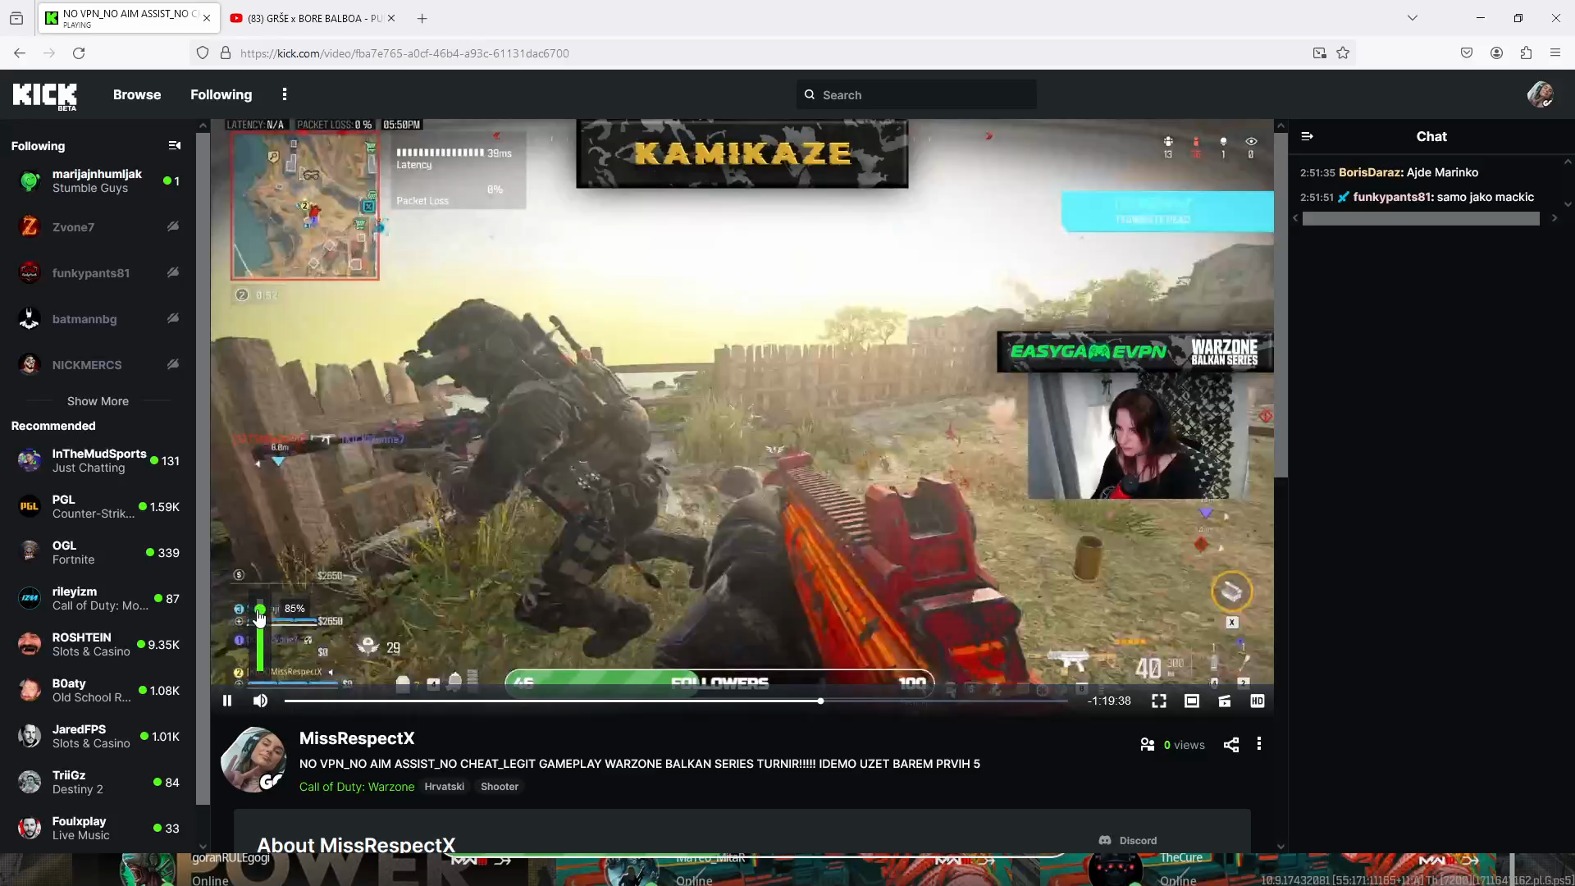Open the Discord link
Viewport: 1575px width, 886px height.
1128,840
